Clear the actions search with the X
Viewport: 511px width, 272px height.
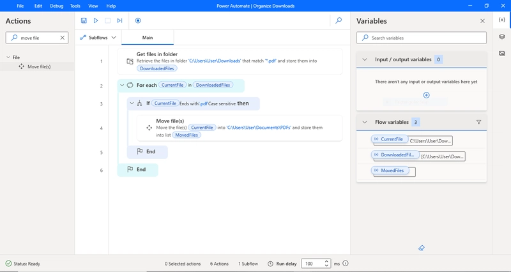(62, 38)
